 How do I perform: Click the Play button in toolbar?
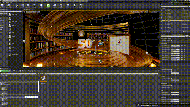75,5
